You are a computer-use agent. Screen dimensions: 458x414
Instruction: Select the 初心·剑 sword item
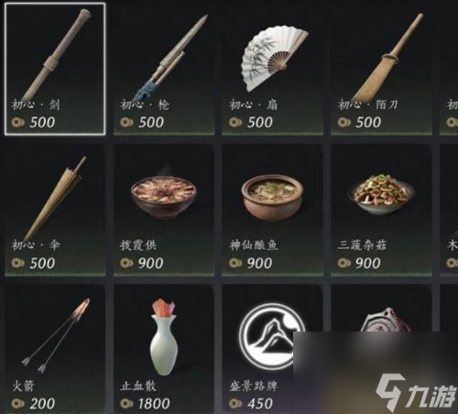pos(55,69)
